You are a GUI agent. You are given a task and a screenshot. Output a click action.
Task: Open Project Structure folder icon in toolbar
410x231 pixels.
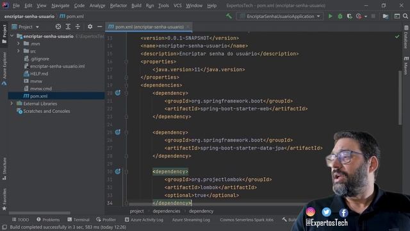[x=386, y=16]
